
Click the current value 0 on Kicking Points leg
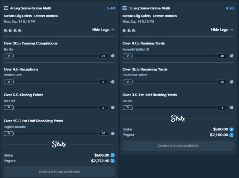click(9, 107)
